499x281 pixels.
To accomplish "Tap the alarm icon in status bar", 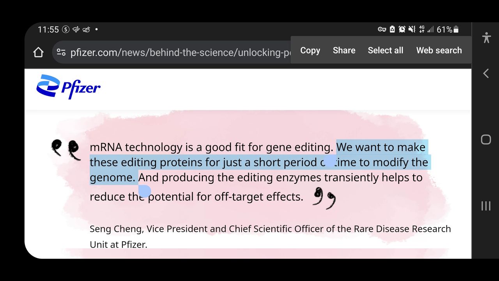I will coord(402,29).
